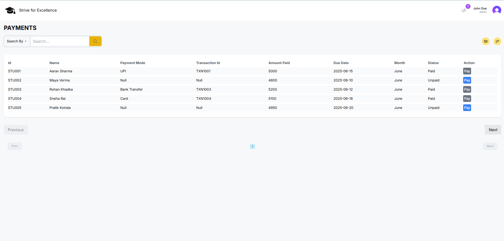Select page 1 in pagination
504x241 pixels.
pyautogui.click(x=252, y=146)
